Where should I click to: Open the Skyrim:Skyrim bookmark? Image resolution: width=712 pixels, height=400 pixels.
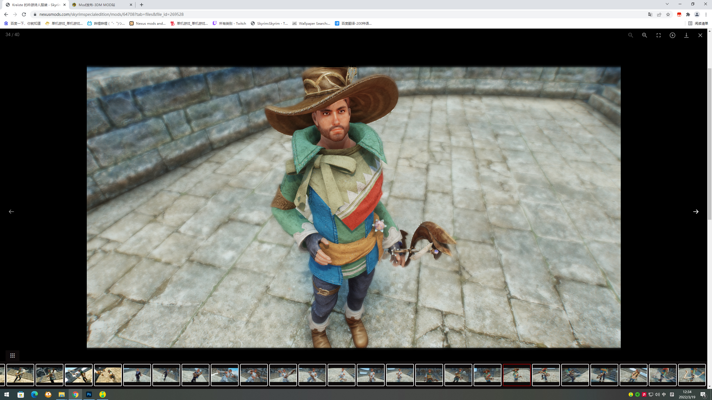[269, 23]
